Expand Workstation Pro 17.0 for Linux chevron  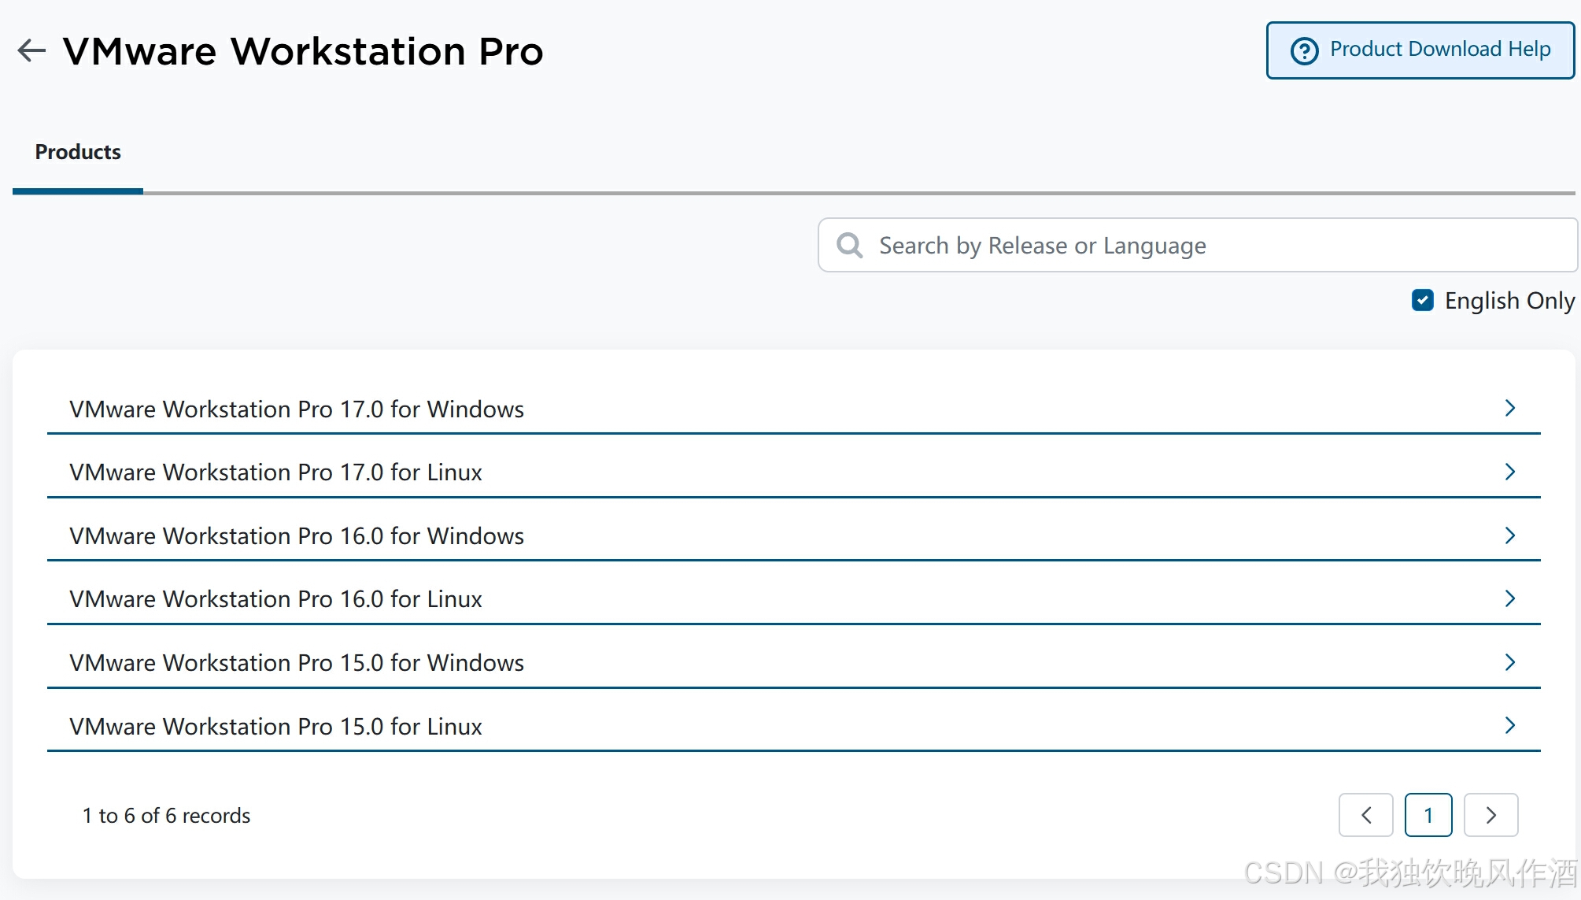coord(1509,472)
